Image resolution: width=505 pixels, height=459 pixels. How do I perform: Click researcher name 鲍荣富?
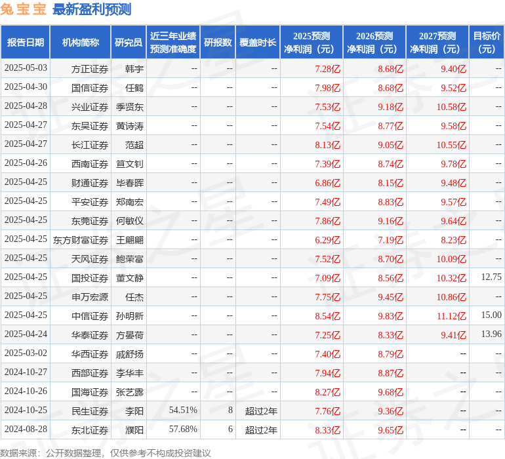(x=130, y=259)
